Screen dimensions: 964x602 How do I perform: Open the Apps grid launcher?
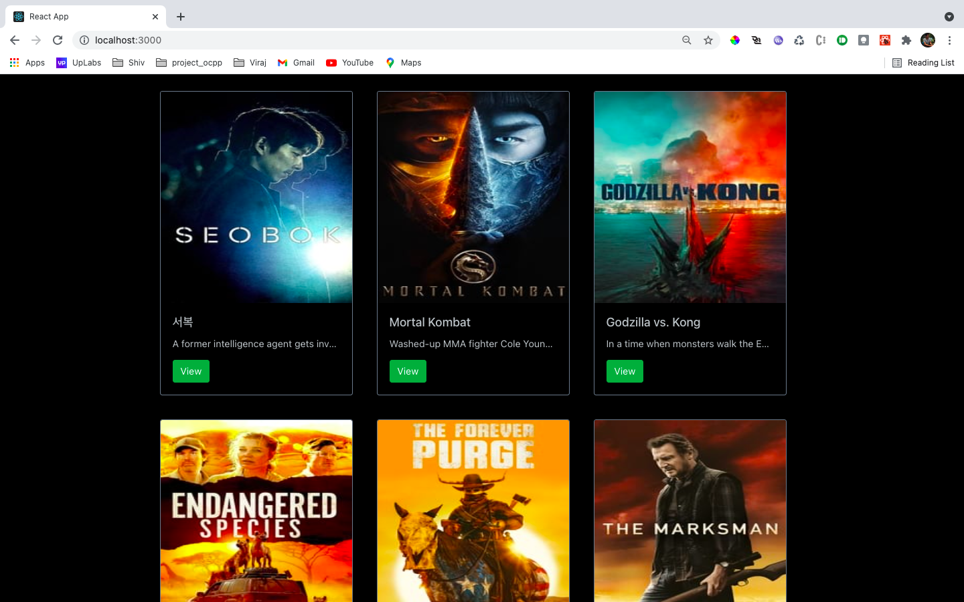click(14, 62)
